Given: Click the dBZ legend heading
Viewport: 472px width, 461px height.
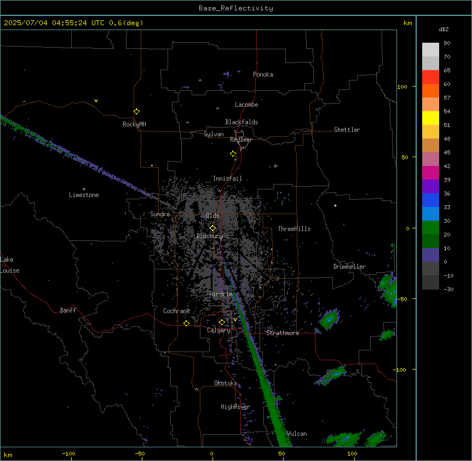Looking at the screenshot, I should click(x=444, y=29).
